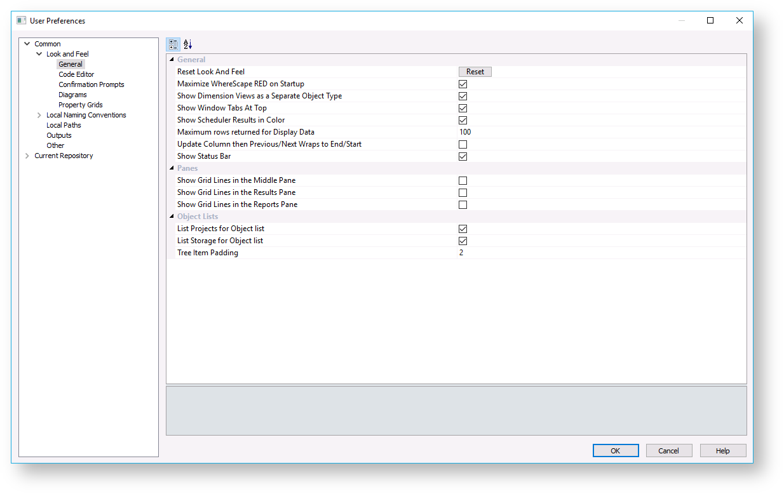Collapse the Object Lists property category

[x=172, y=217]
